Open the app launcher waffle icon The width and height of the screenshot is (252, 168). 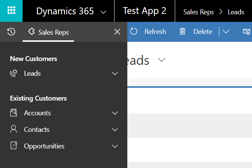(x=11, y=11)
